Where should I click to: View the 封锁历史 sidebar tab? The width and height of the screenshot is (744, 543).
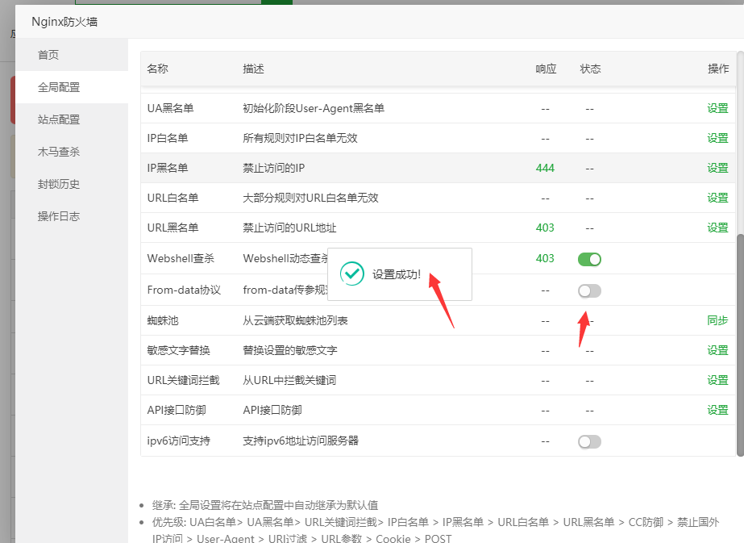72,184
